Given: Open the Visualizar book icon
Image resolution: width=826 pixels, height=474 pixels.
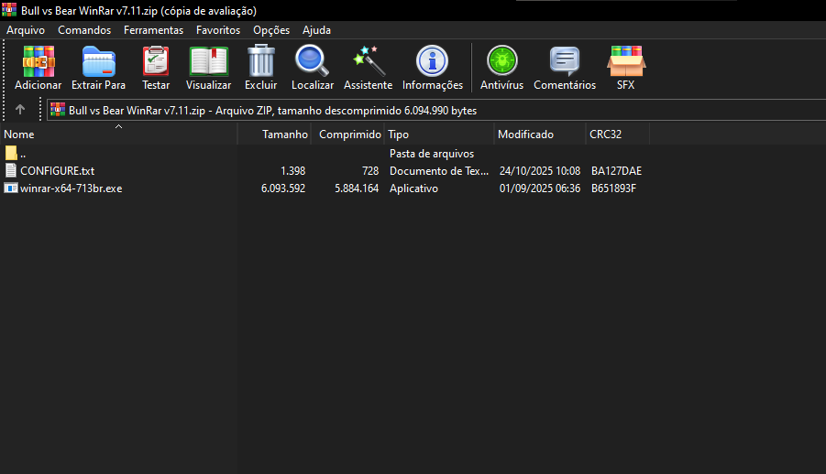Looking at the screenshot, I should coord(208,62).
